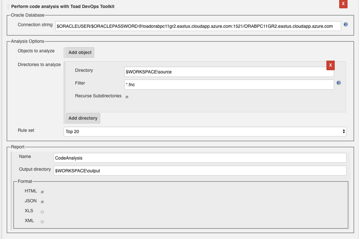Click the Format group heading
This screenshot has width=359, height=239.
25,181
